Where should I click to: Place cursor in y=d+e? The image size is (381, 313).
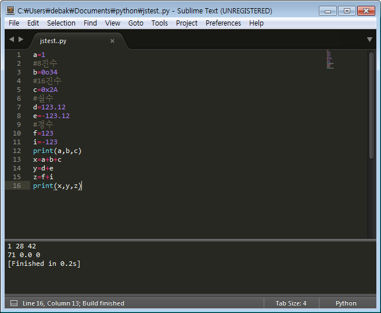point(43,168)
